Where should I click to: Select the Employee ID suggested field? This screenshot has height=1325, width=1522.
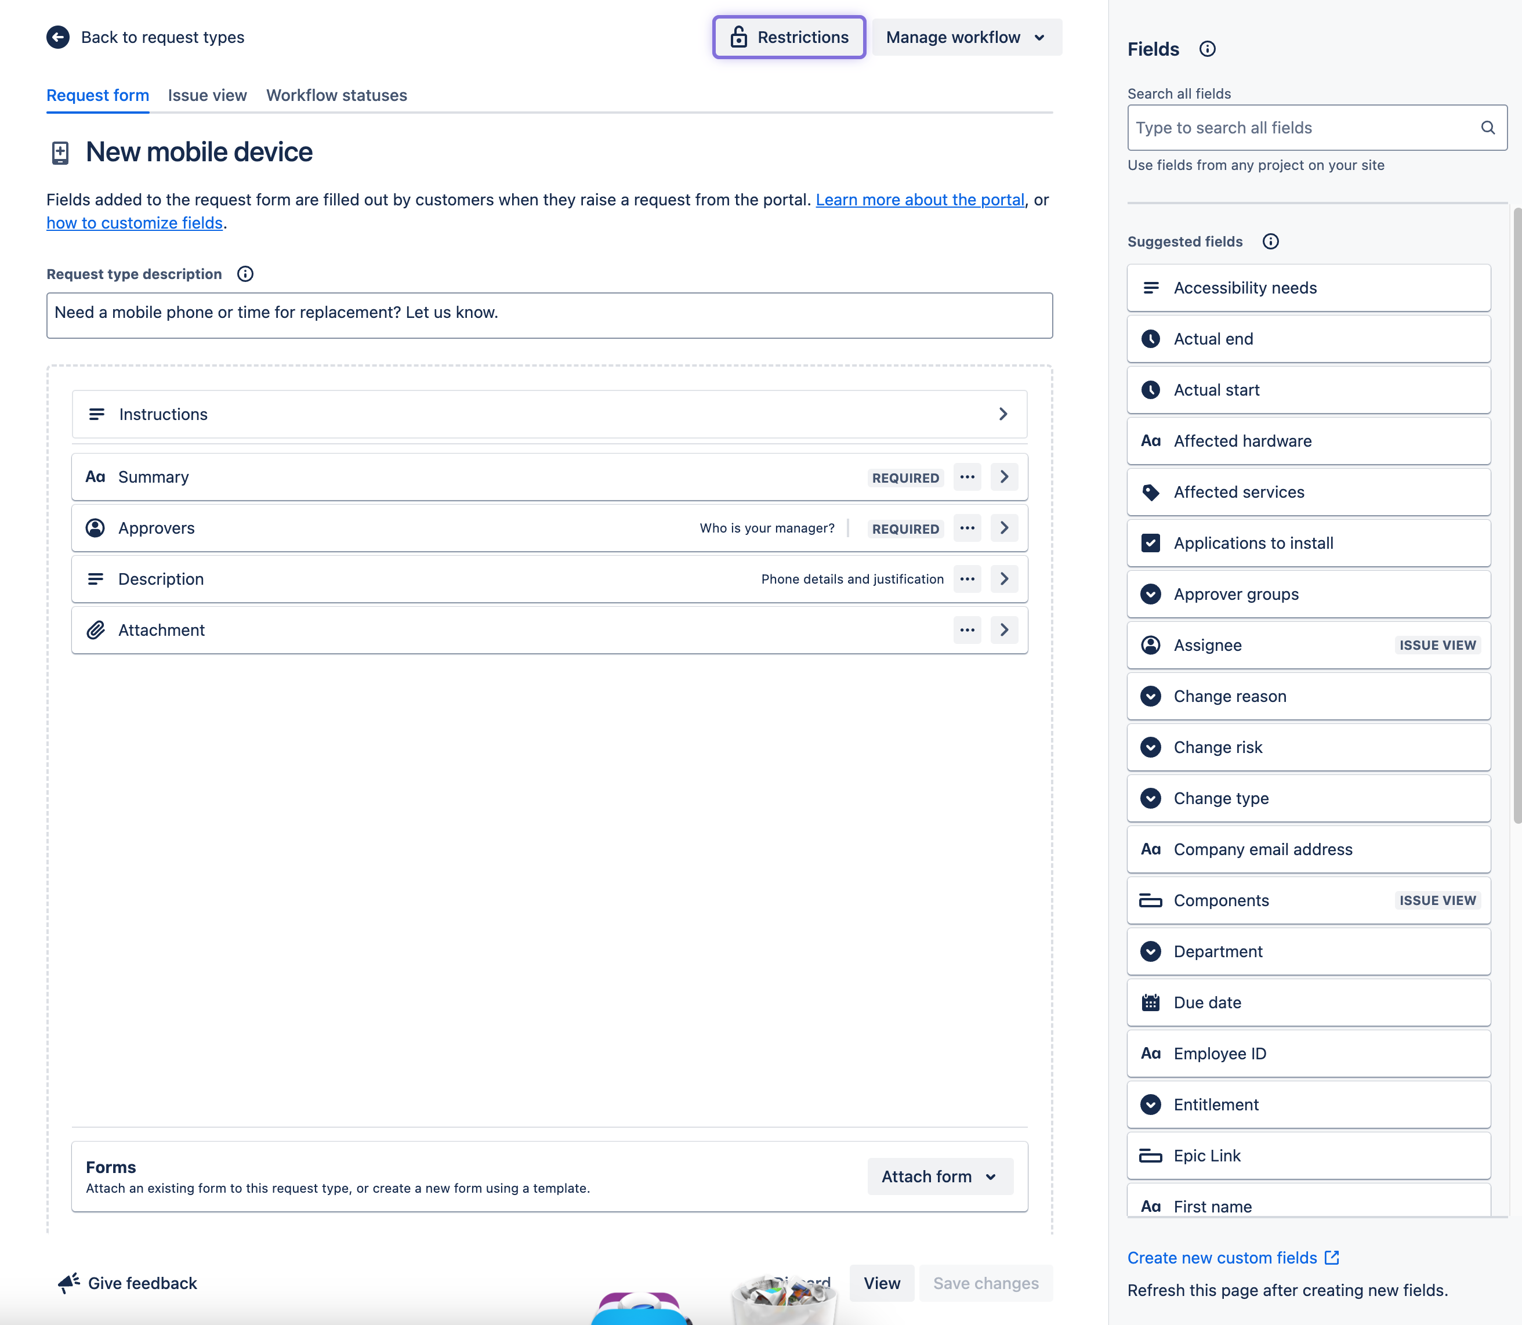1309,1054
